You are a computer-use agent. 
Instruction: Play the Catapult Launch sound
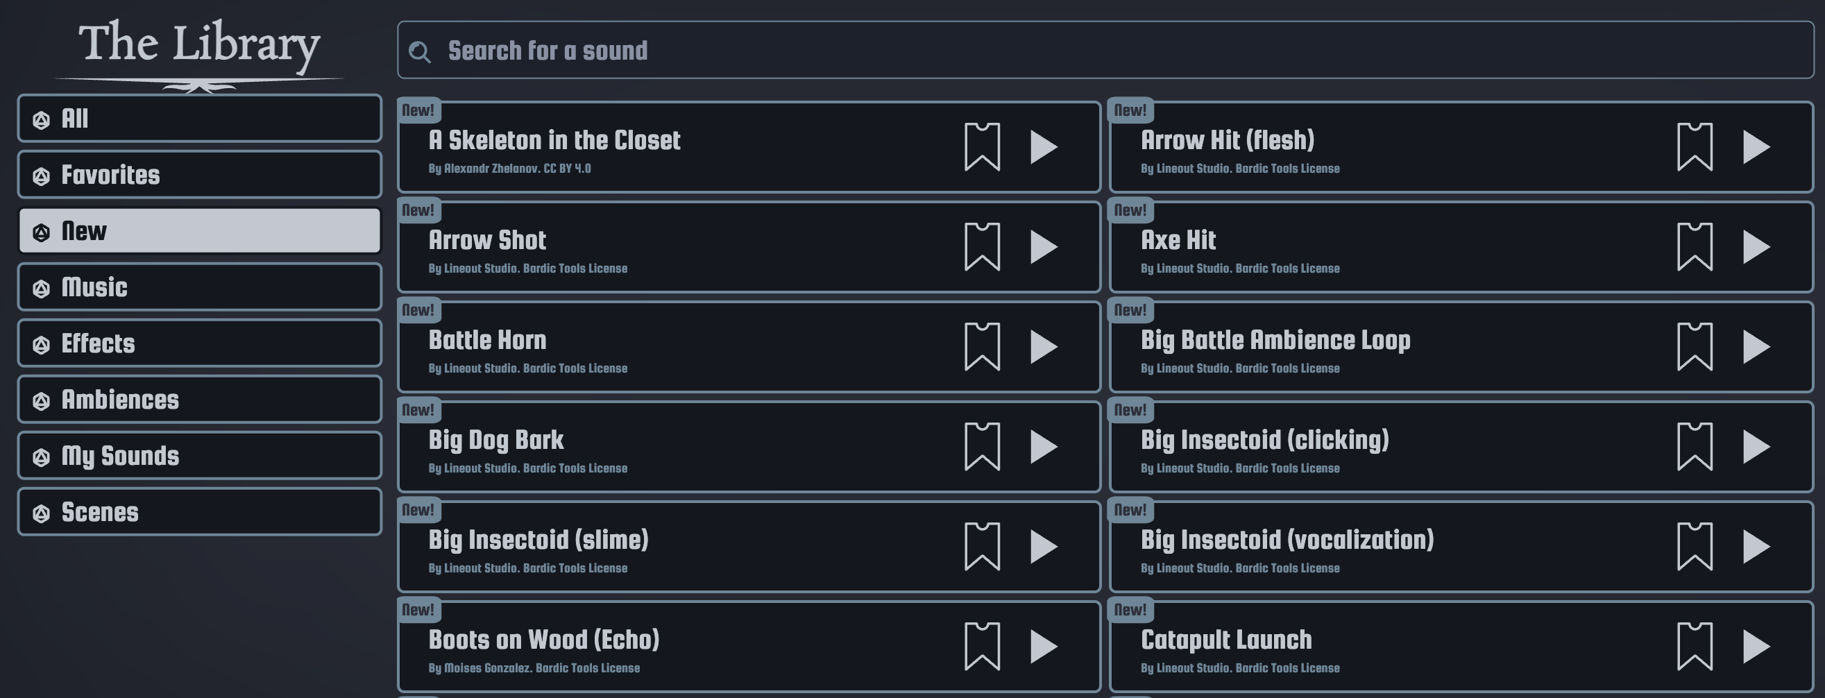click(1756, 647)
